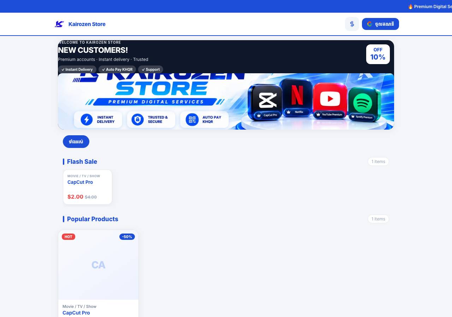This screenshot has width=452, height=317.
Task: Click the -50% discount badge
Action: (x=127, y=237)
